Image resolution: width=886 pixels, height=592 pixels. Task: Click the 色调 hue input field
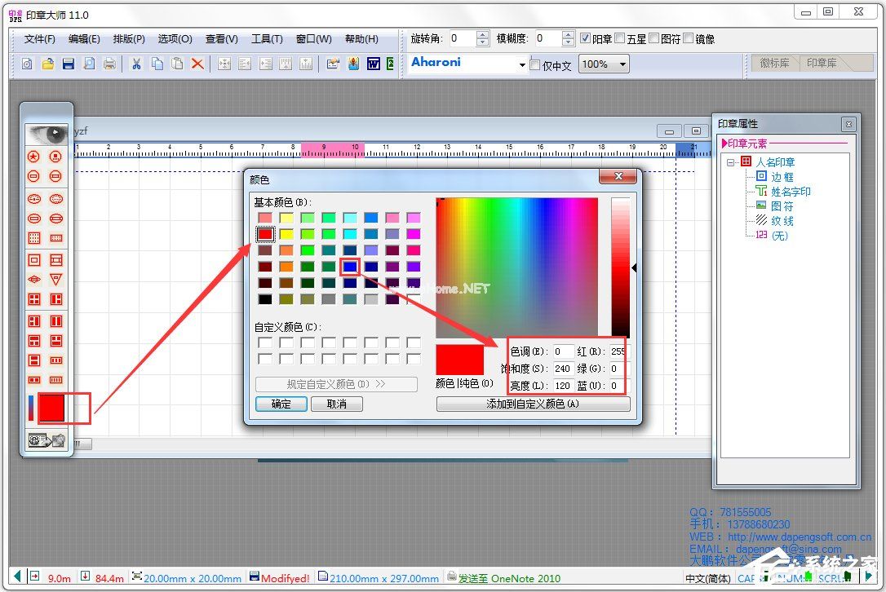563,351
